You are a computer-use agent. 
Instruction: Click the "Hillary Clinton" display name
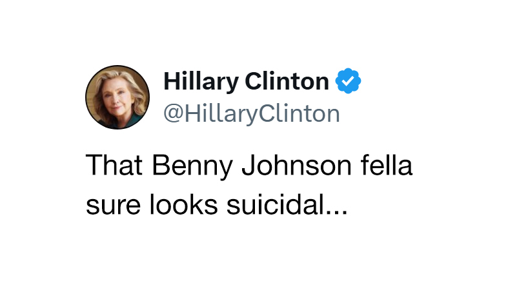[x=246, y=82]
